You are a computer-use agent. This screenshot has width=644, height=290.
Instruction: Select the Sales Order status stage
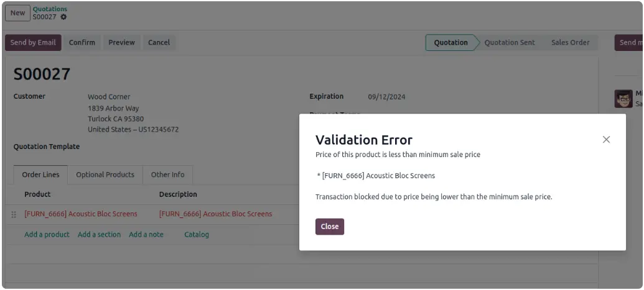point(570,43)
